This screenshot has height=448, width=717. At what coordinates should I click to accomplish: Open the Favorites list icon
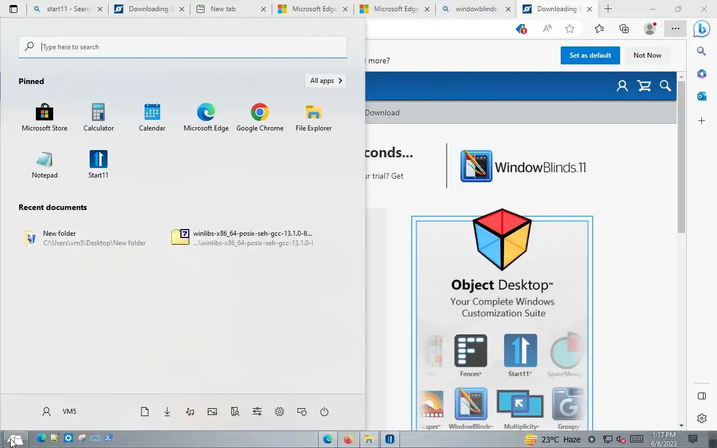pyautogui.click(x=599, y=29)
